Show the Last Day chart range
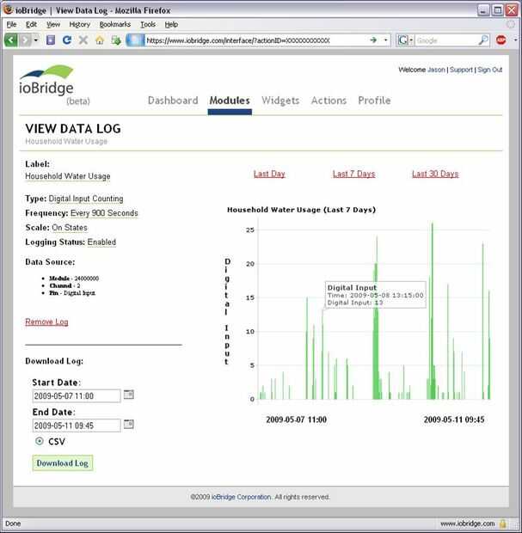 269,174
